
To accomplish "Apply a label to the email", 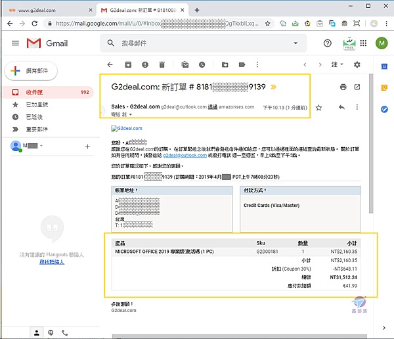I will pyautogui.click(x=242, y=64).
